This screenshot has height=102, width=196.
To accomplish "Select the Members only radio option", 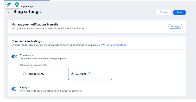I will click(24, 74).
